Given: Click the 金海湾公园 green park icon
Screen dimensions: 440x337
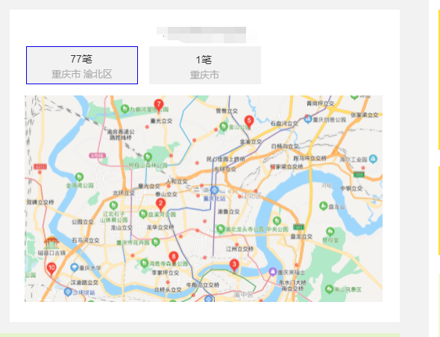Looking at the screenshot, I should [79, 177].
